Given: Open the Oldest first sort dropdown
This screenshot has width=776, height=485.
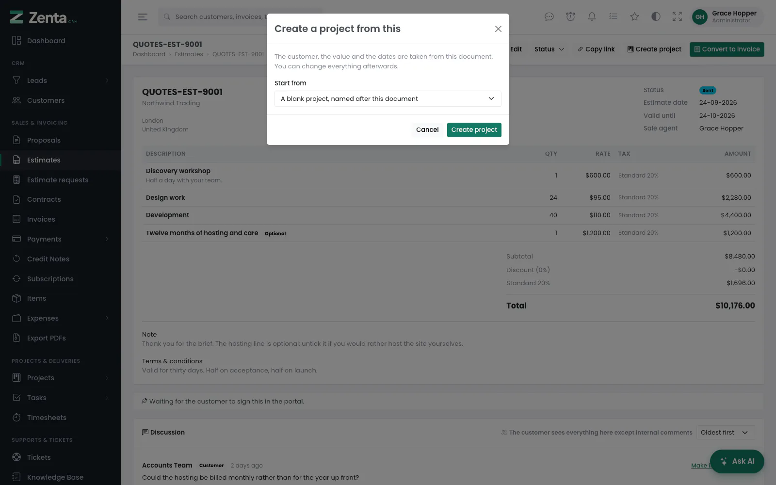Looking at the screenshot, I should point(726,433).
